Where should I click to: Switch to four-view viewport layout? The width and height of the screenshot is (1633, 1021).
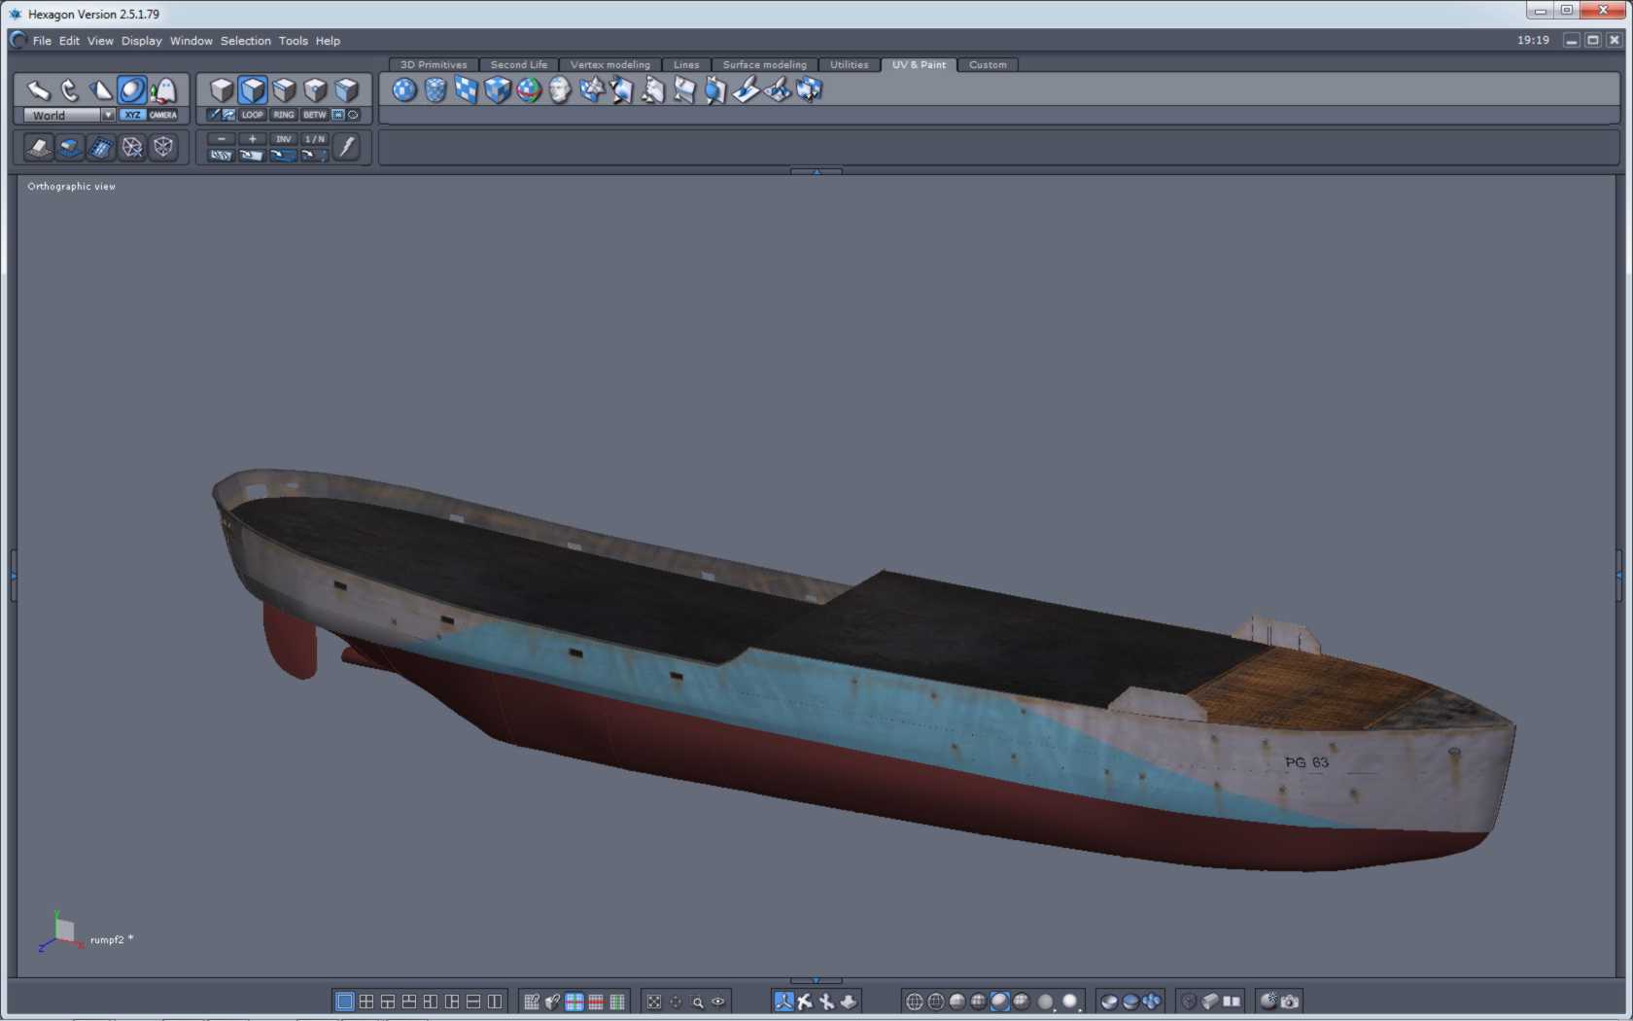tap(366, 1002)
